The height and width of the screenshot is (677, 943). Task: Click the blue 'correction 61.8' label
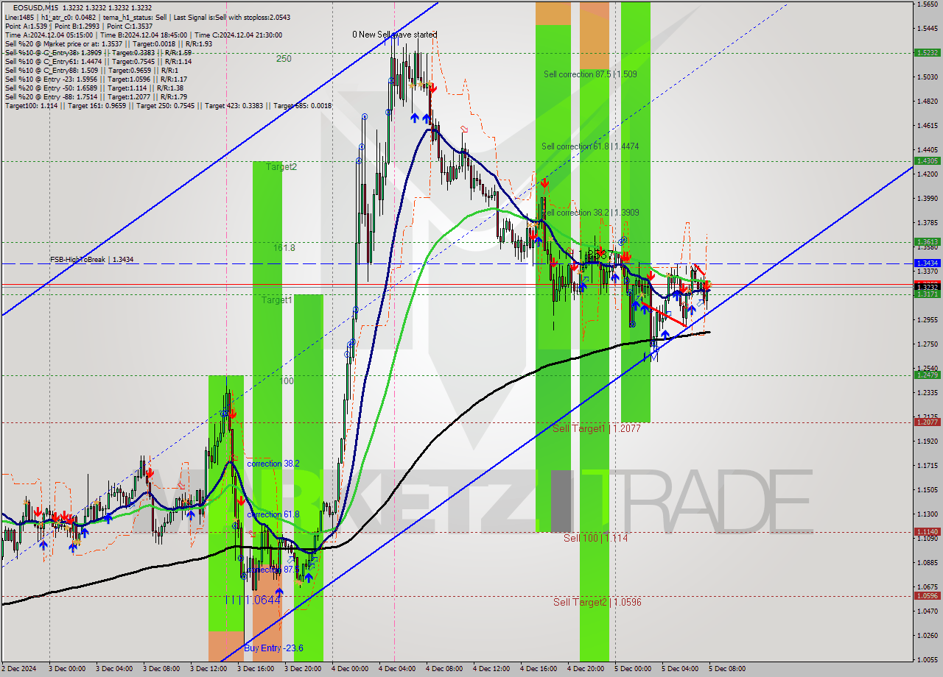(x=273, y=514)
